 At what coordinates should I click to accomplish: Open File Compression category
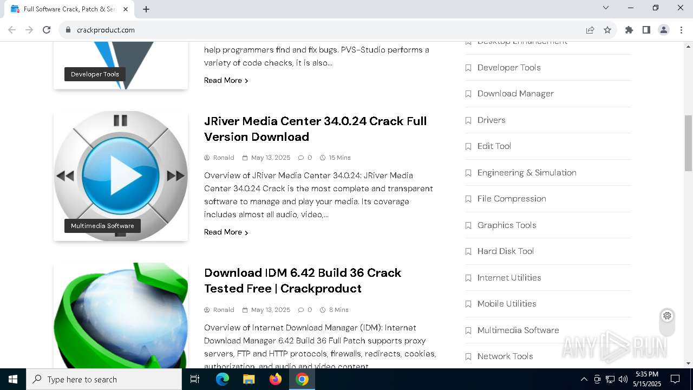tap(512, 199)
